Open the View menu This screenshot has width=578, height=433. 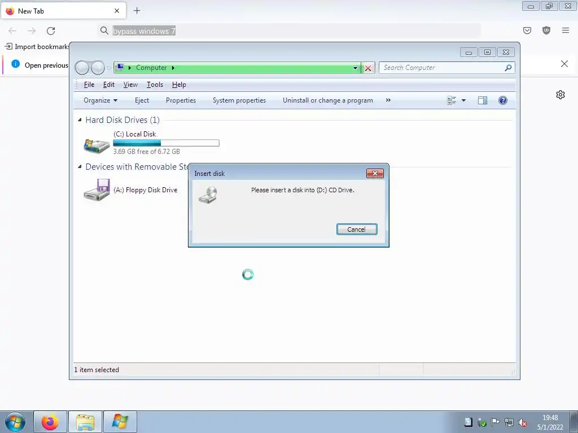tap(130, 85)
